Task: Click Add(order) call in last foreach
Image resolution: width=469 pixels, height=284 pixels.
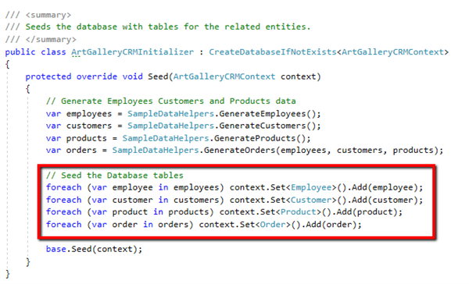Action: [331, 224]
